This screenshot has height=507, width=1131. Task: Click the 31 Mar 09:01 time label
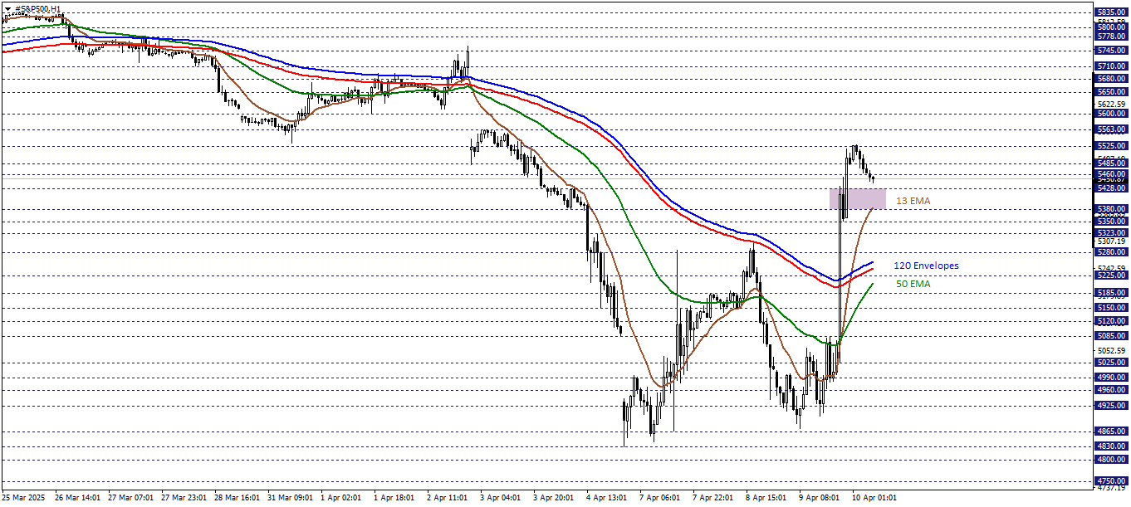[x=291, y=498]
